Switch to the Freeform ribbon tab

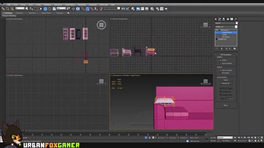19,13
